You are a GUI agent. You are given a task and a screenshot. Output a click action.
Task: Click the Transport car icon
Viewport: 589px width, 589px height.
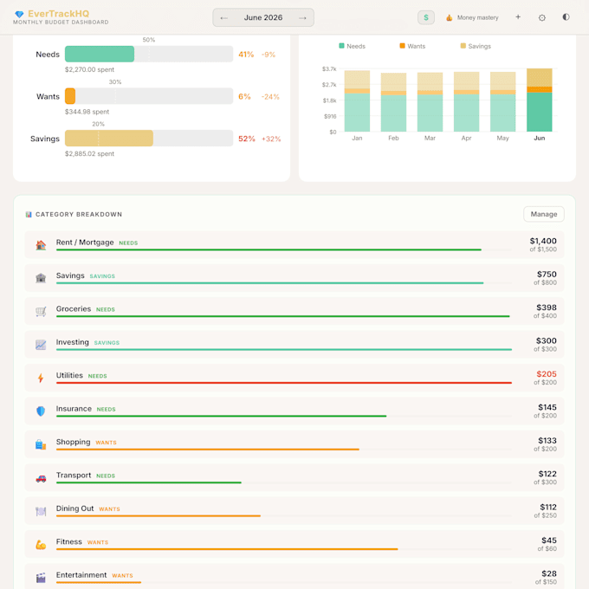point(41,478)
